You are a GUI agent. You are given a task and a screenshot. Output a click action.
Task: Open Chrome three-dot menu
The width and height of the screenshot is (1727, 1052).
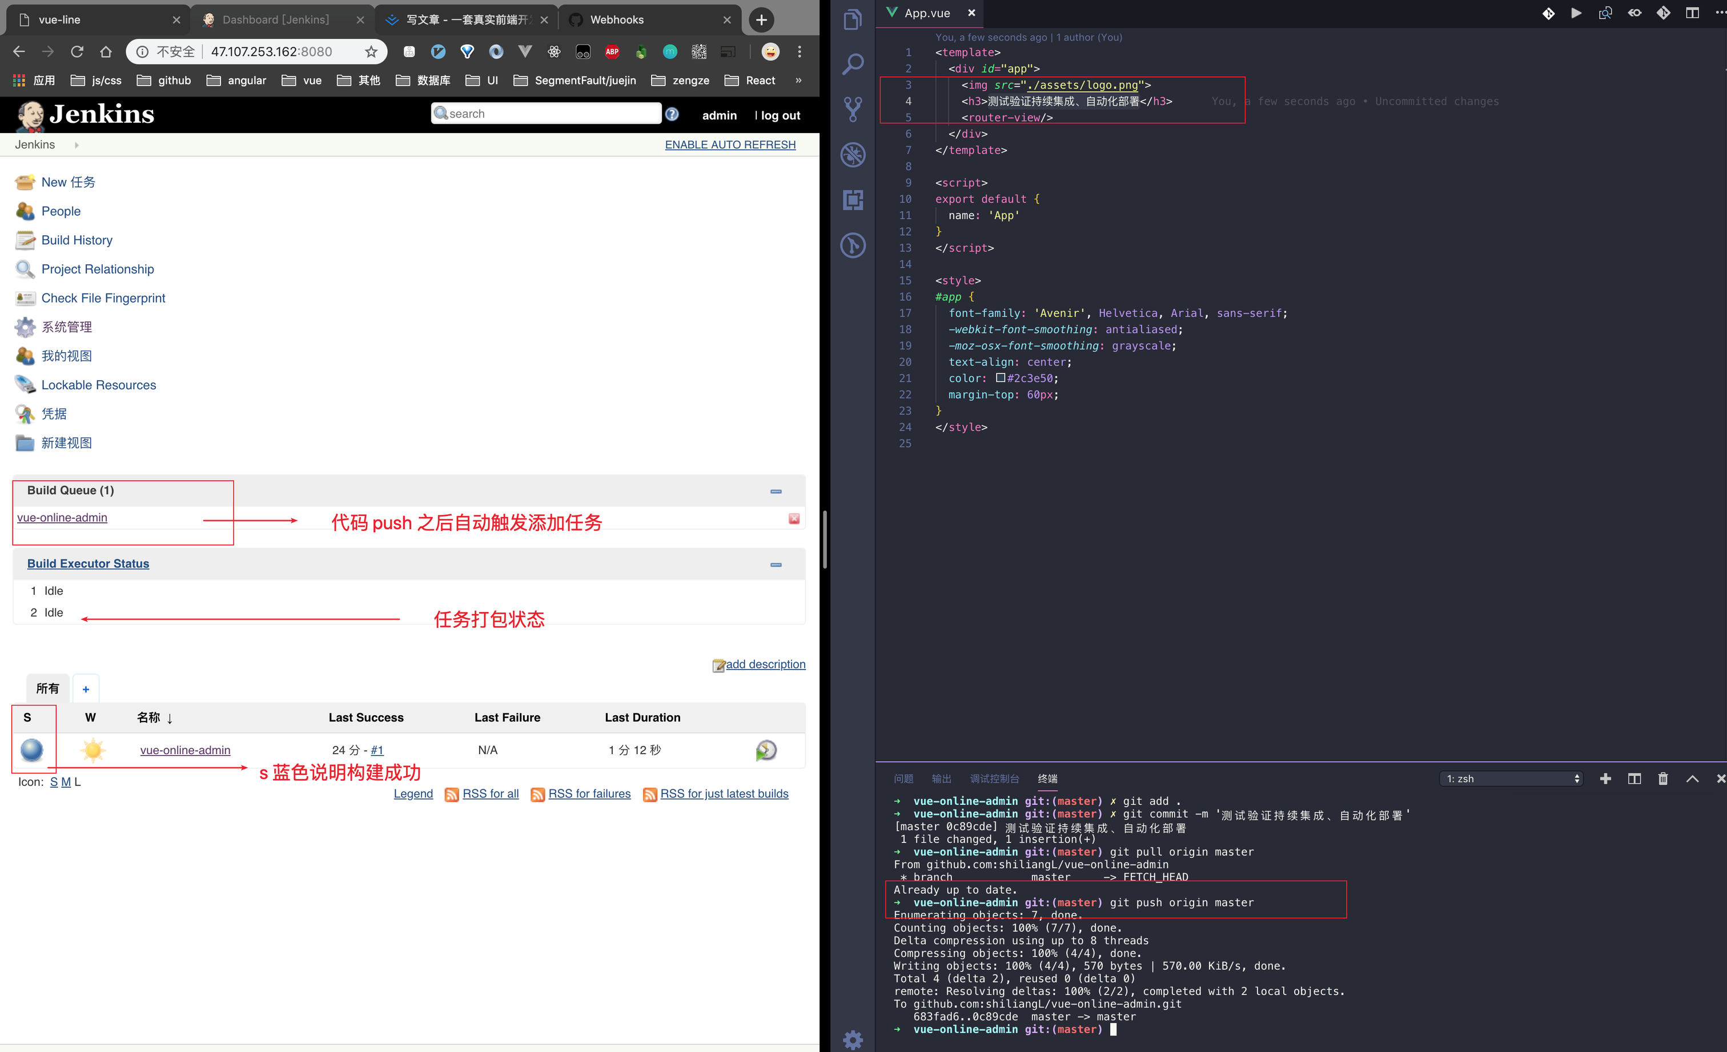799,51
